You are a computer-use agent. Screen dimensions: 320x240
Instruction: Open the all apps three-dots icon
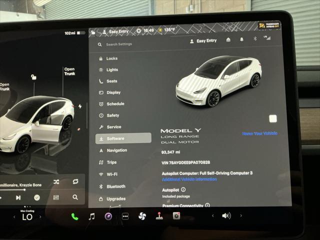(125, 216)
